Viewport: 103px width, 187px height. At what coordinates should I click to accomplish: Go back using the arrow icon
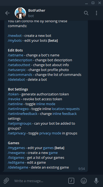click(7, 13)
